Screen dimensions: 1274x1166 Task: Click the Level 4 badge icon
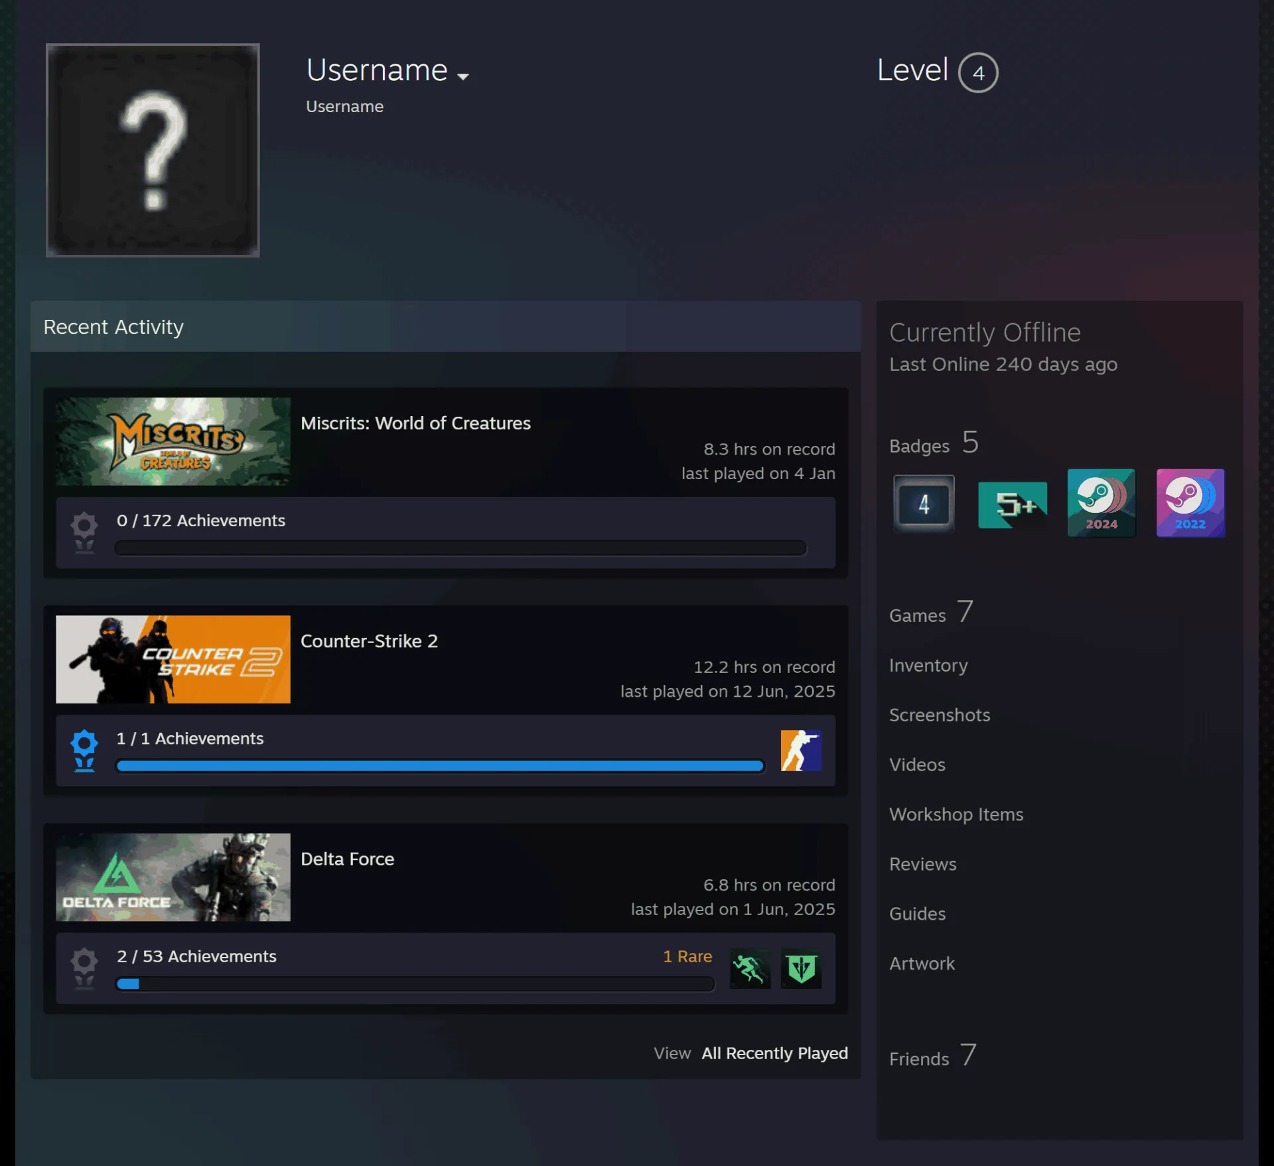[x=924, y=504]
